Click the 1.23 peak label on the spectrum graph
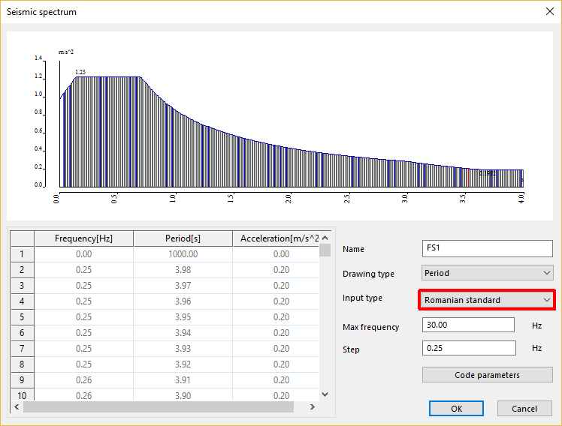The image size is (562, 426). pos(80,72)
